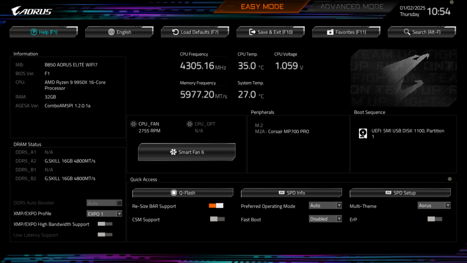Screen dimensions: 467x263
Task: Toggle XMP/EXPO High Bandwidth Support
Action: point(105,224)
